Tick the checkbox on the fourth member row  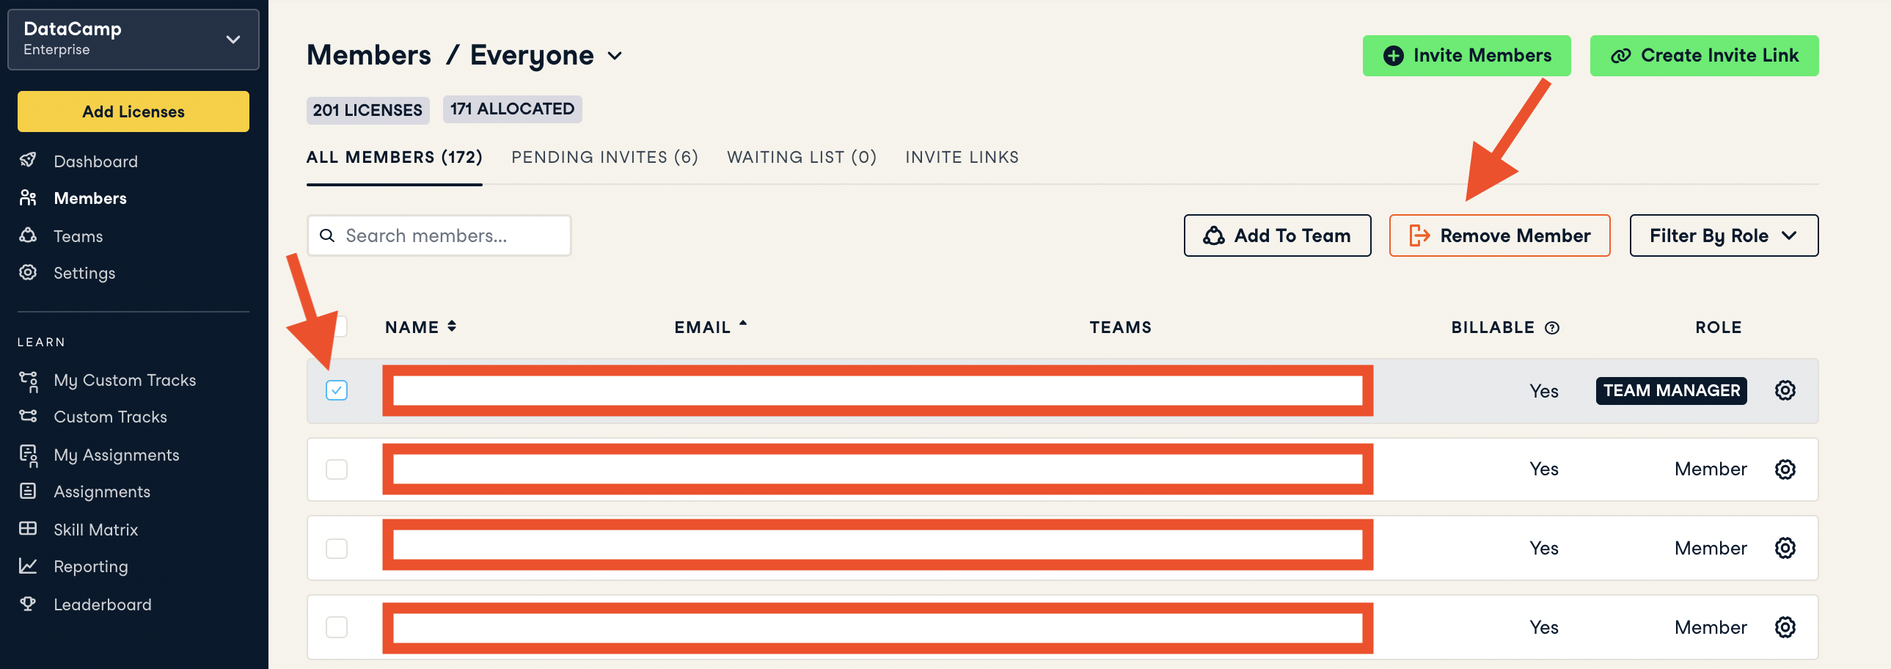click(x=336, y=627)
